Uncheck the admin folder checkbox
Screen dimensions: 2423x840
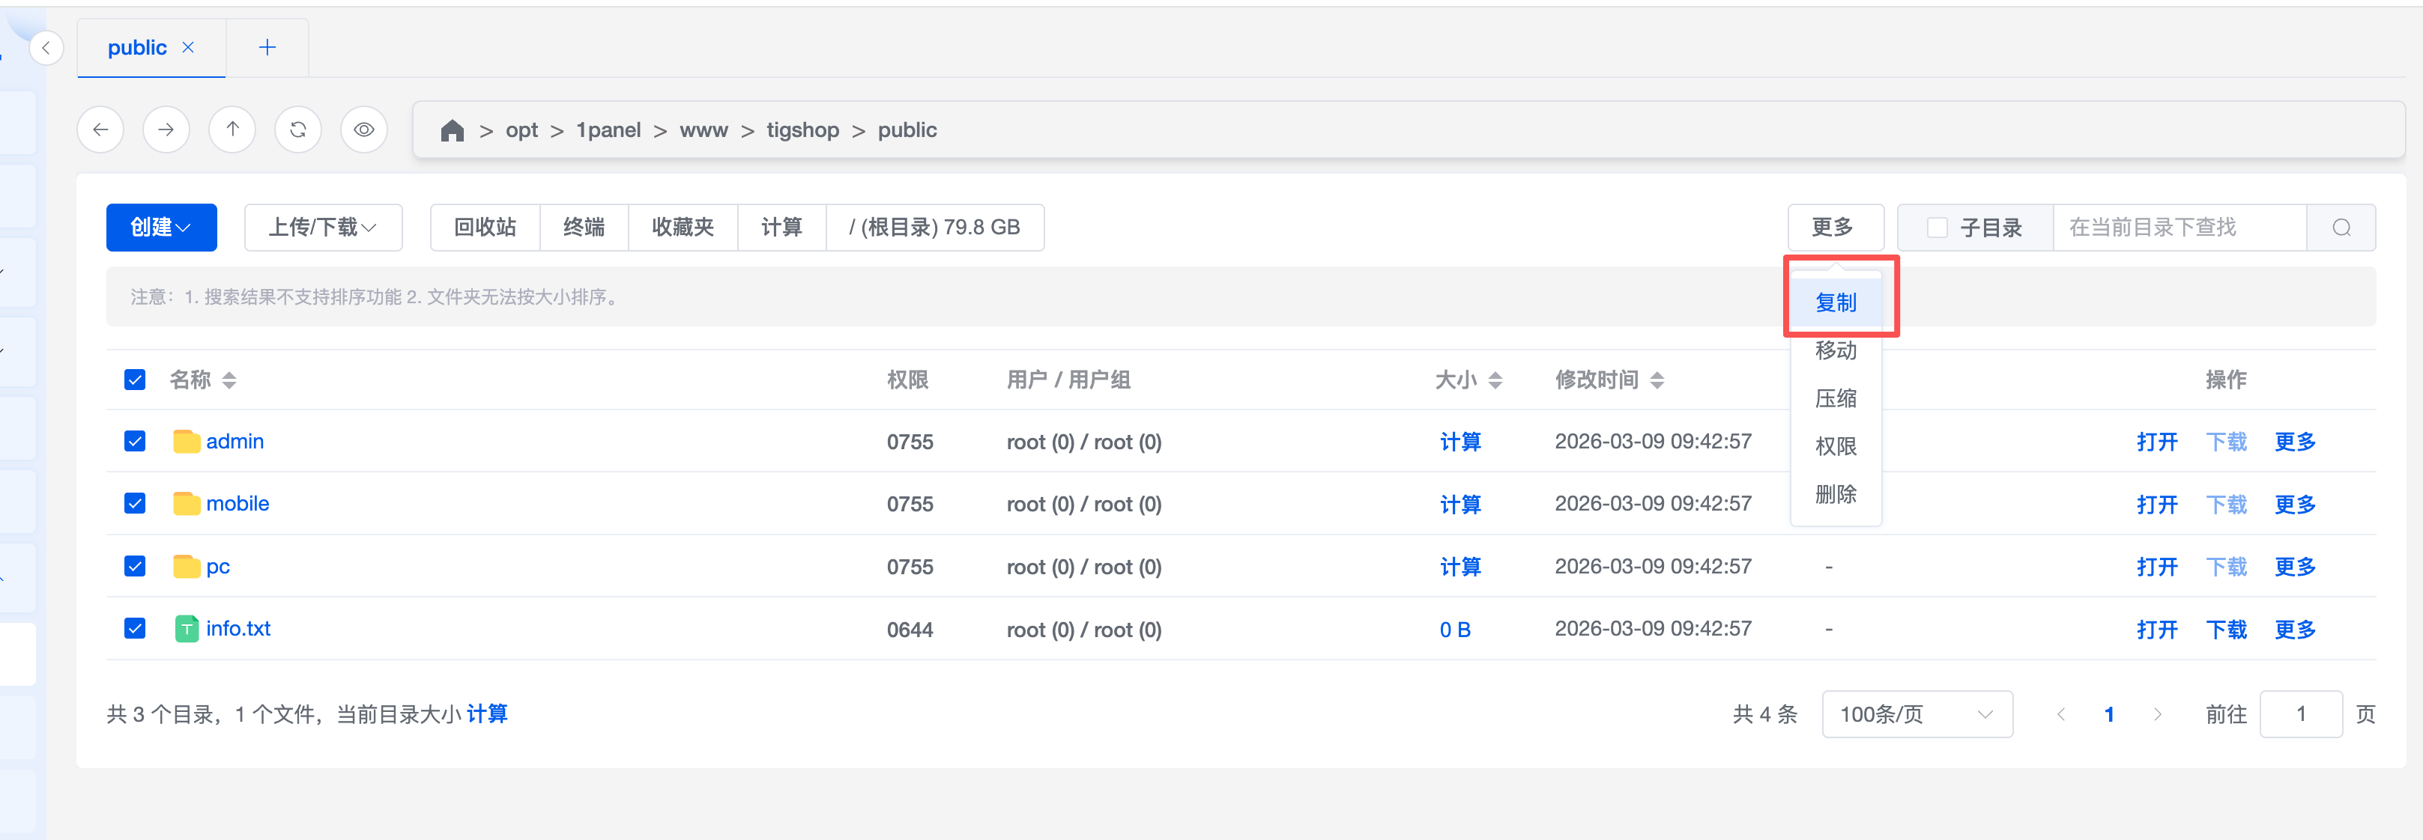point(135,442)
